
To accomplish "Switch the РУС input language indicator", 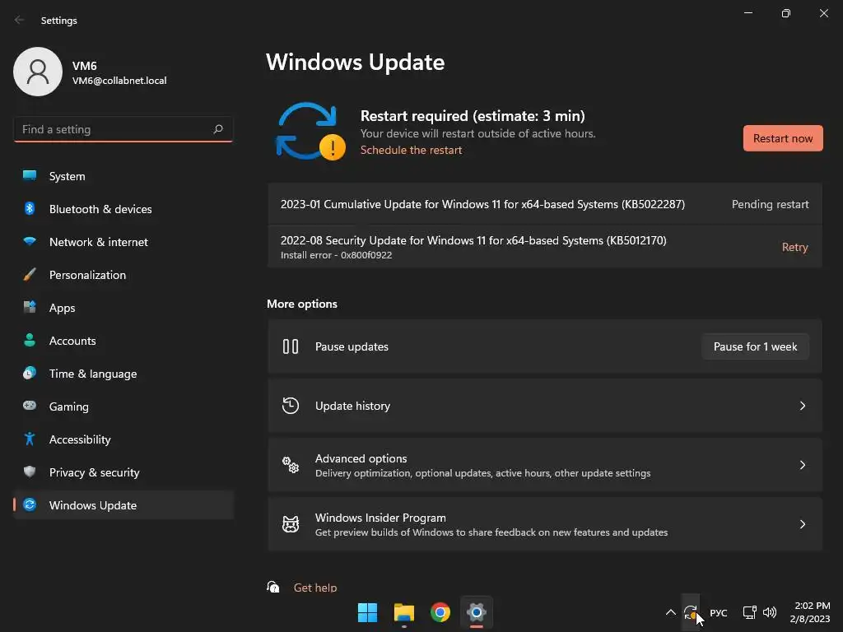I will (718, 612).
